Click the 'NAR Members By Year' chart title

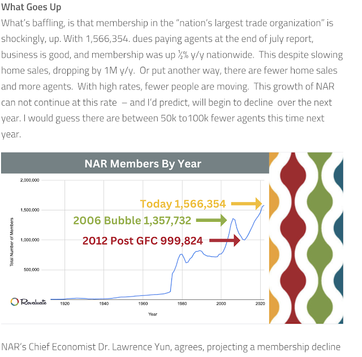click(x=143, y=164)
